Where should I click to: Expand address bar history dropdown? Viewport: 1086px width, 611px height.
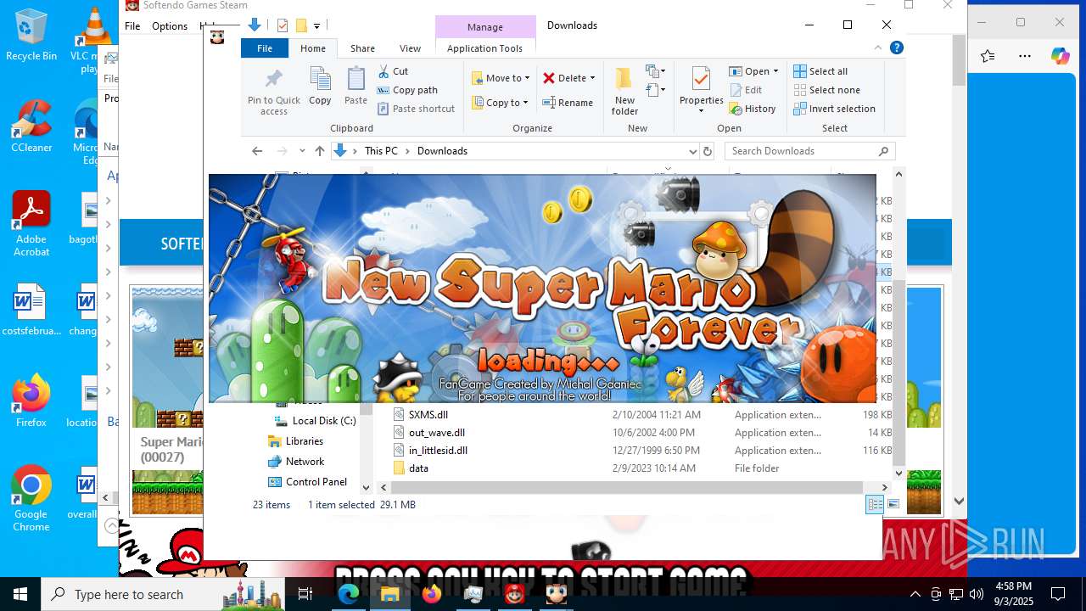coord(691,151)
